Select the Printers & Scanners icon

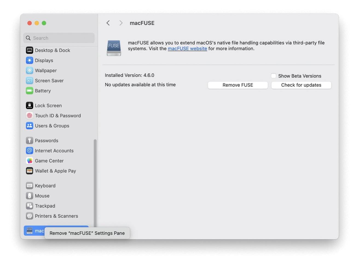tap(30, 216)
